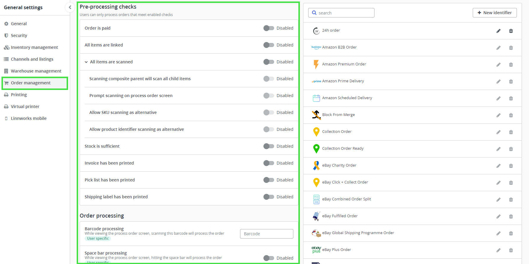Enable the Order is paid toggle
The image size is (529, 264).
coord(269,28)
